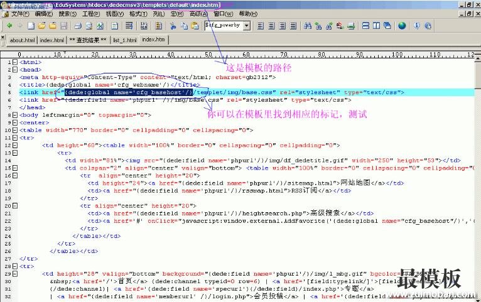The width and height of the screenshot is (481, 302).
Task: Open the 帮助(H) menu
Action: click(247, 14)
